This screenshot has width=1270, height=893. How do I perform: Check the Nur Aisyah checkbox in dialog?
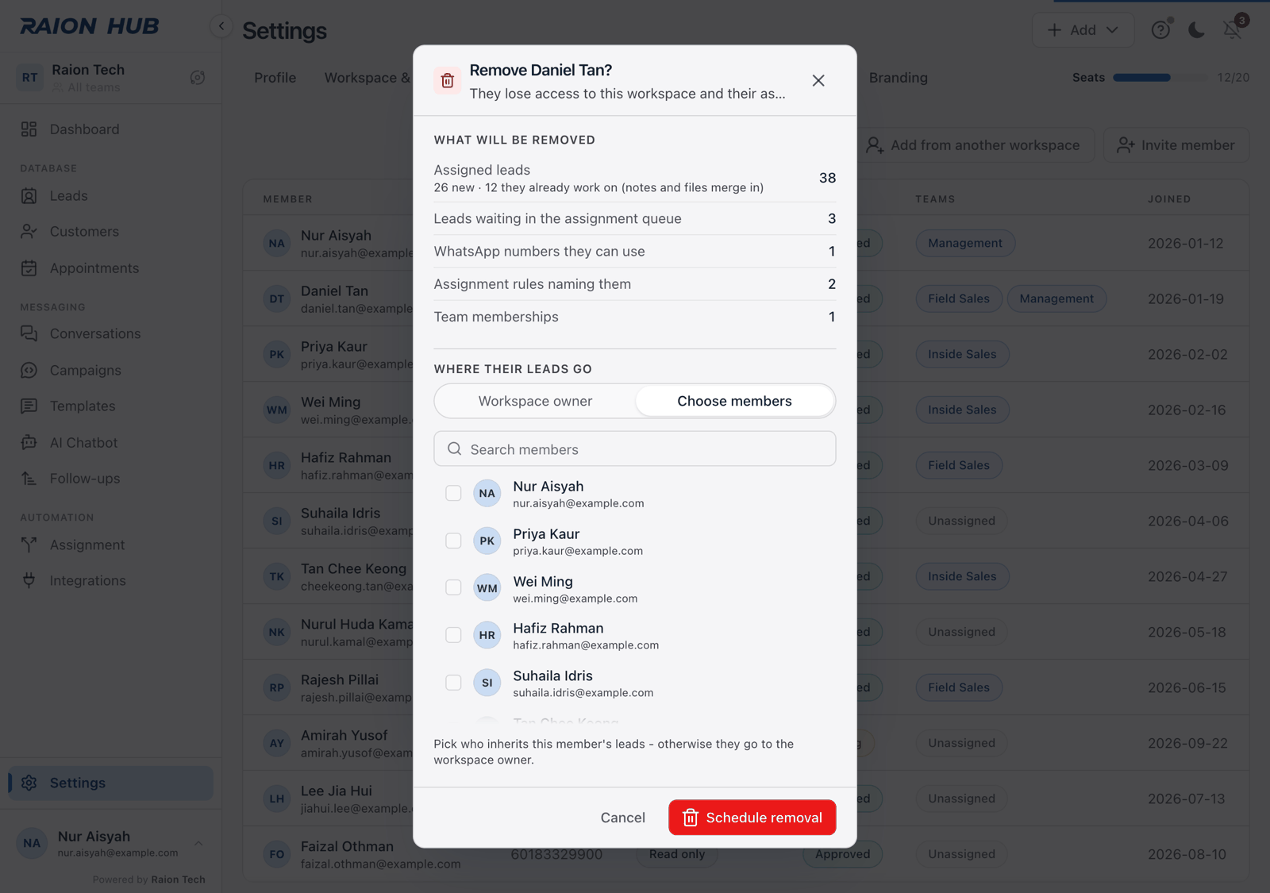[x=453, y=493]
